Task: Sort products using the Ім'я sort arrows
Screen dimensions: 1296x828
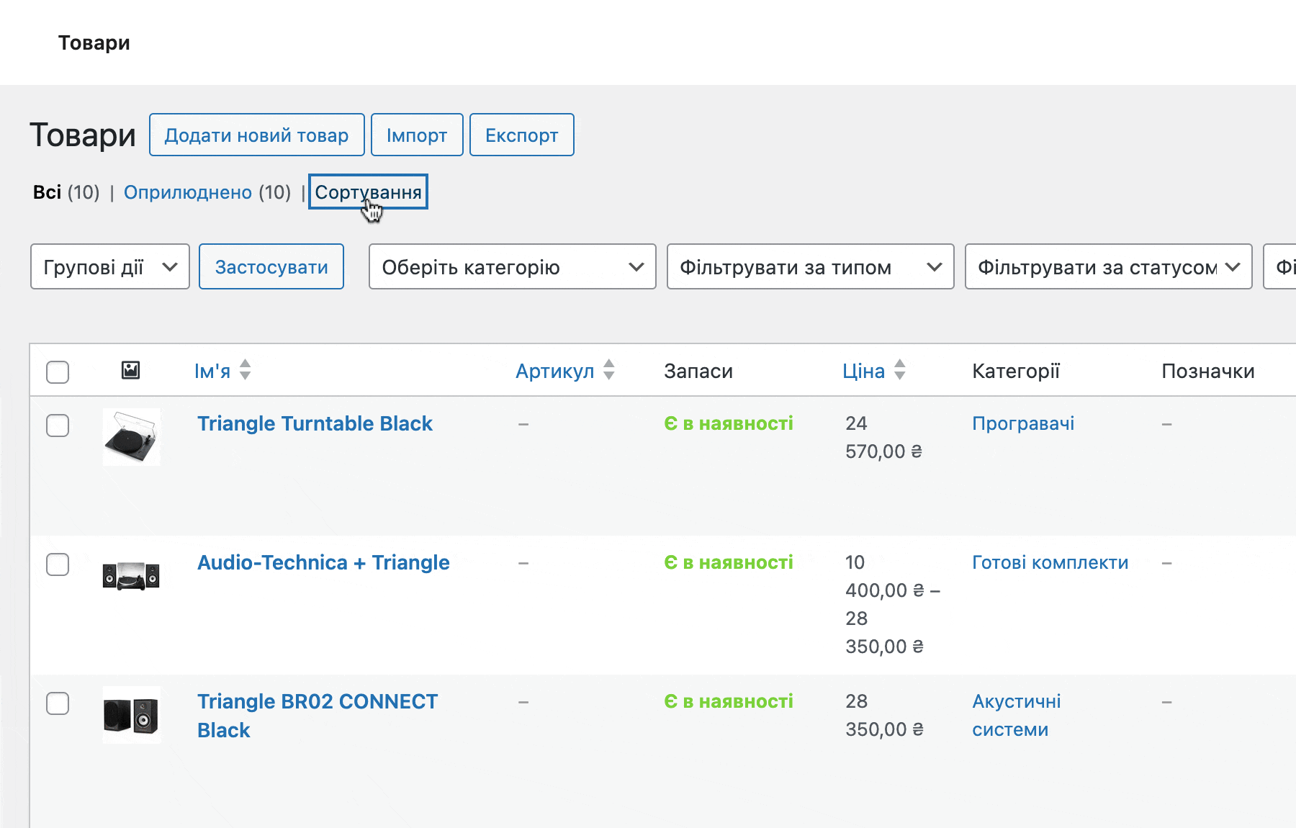Action: [x=246, y=370]
